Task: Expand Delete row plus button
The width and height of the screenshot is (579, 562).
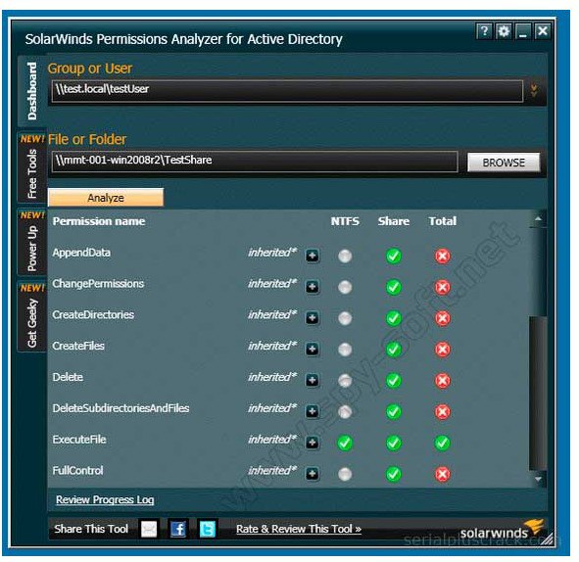Action: tap(313, 380)
